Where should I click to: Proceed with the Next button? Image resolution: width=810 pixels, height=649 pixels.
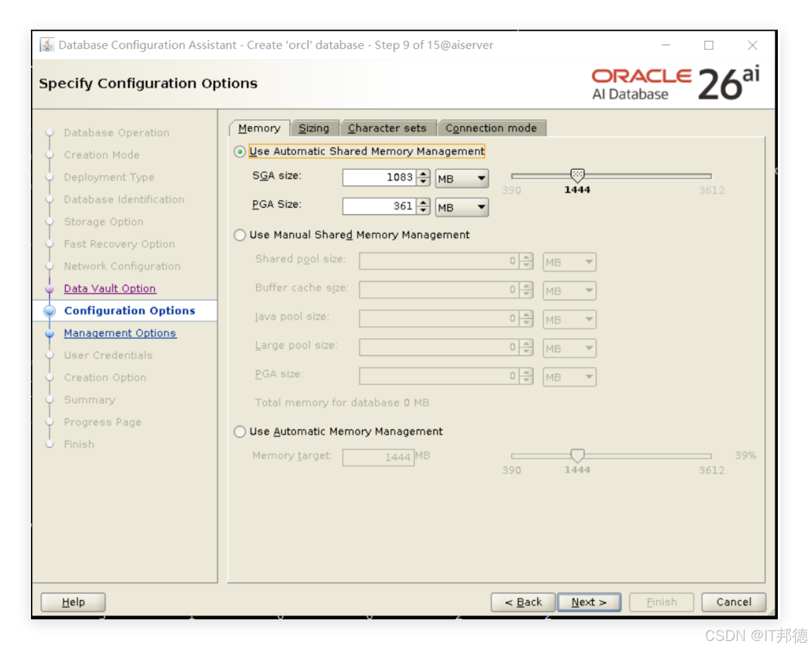(589, 602)
